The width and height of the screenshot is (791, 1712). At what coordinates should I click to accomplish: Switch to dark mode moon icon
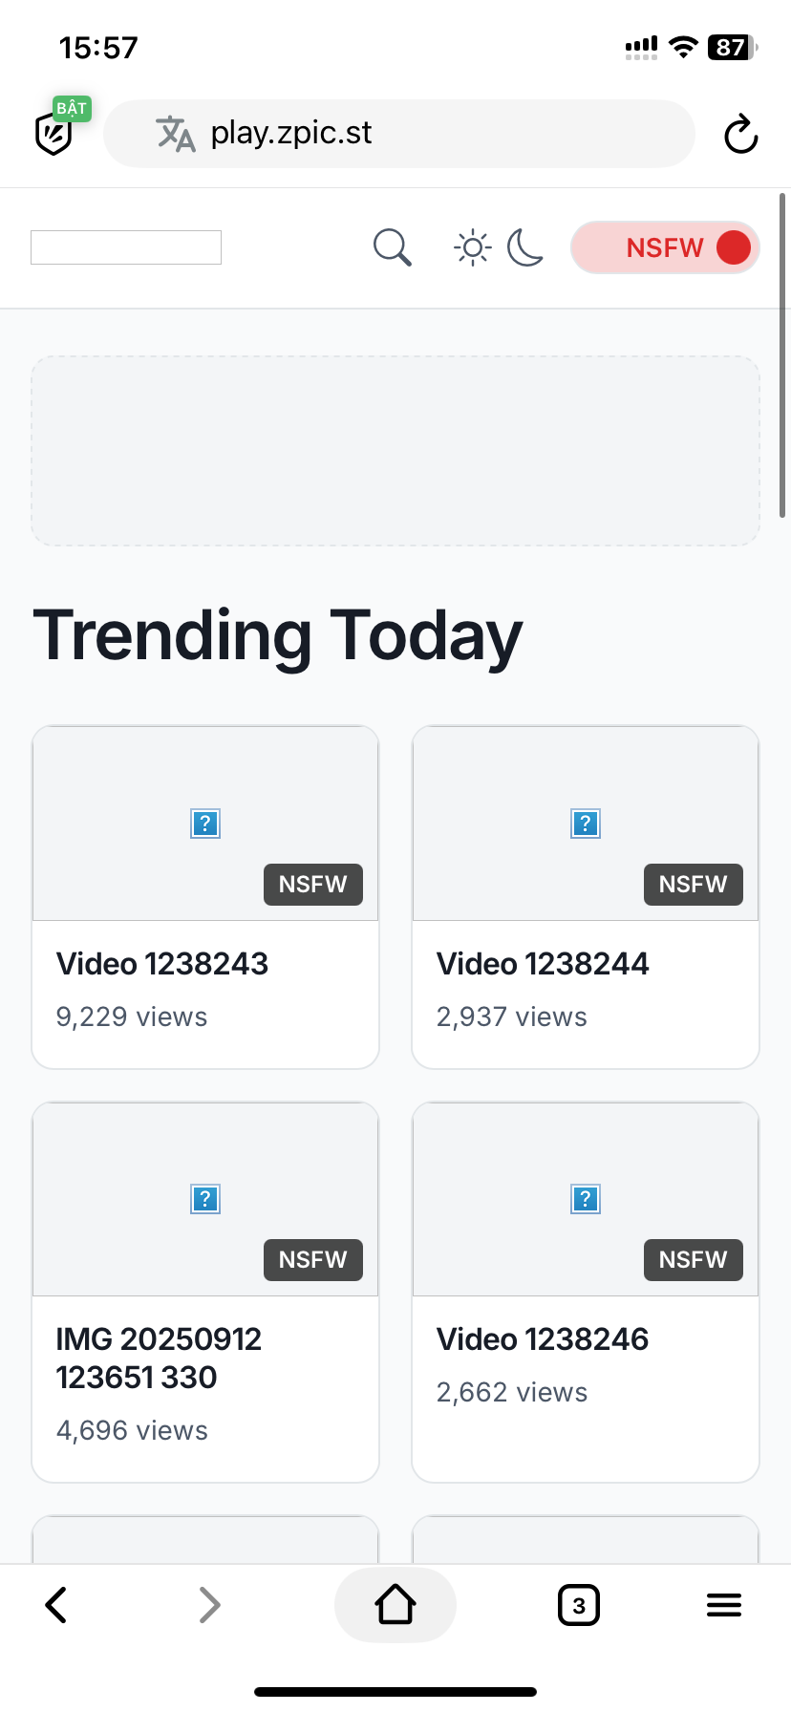[524, 247]
